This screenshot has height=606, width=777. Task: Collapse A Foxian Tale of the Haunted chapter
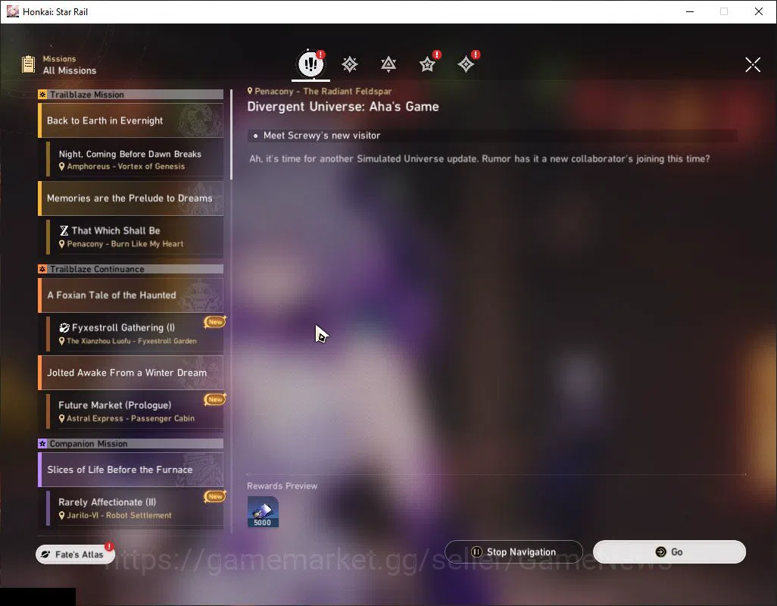[131, 295]
